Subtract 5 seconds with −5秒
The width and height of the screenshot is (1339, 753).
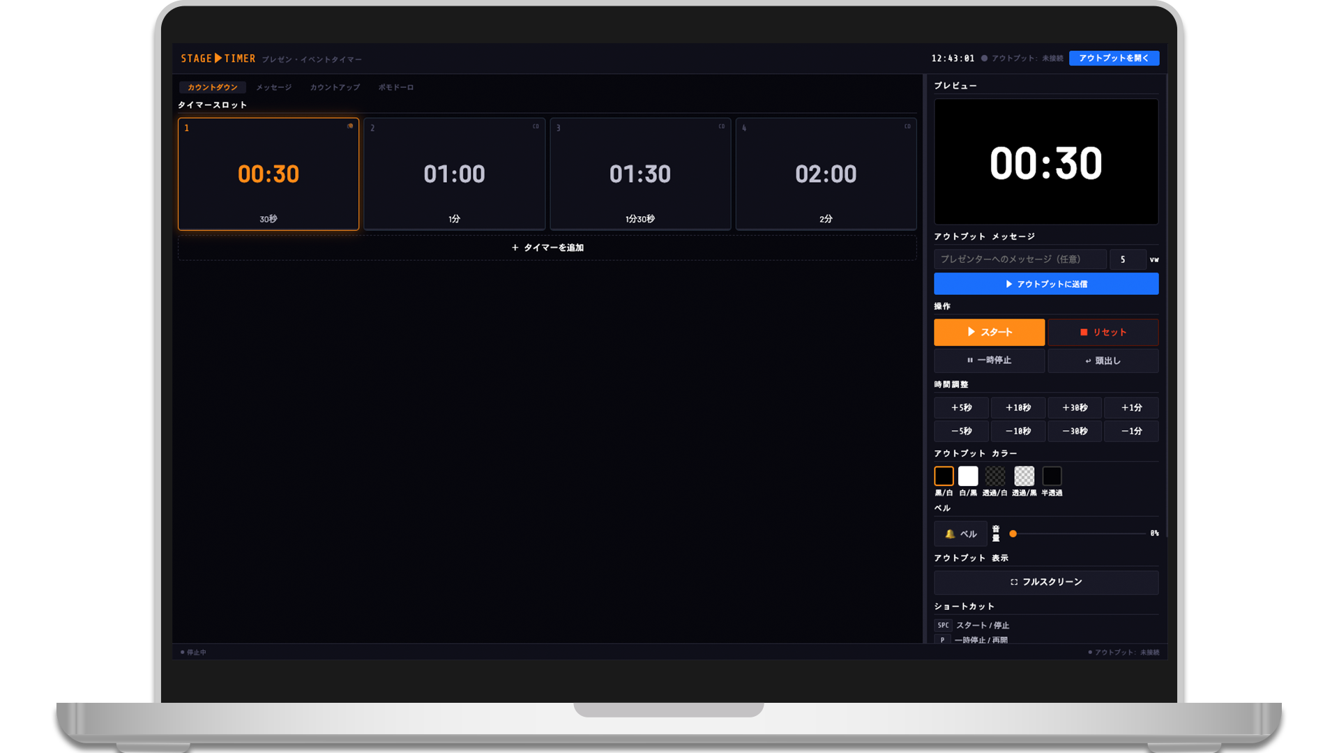[961, 431]
